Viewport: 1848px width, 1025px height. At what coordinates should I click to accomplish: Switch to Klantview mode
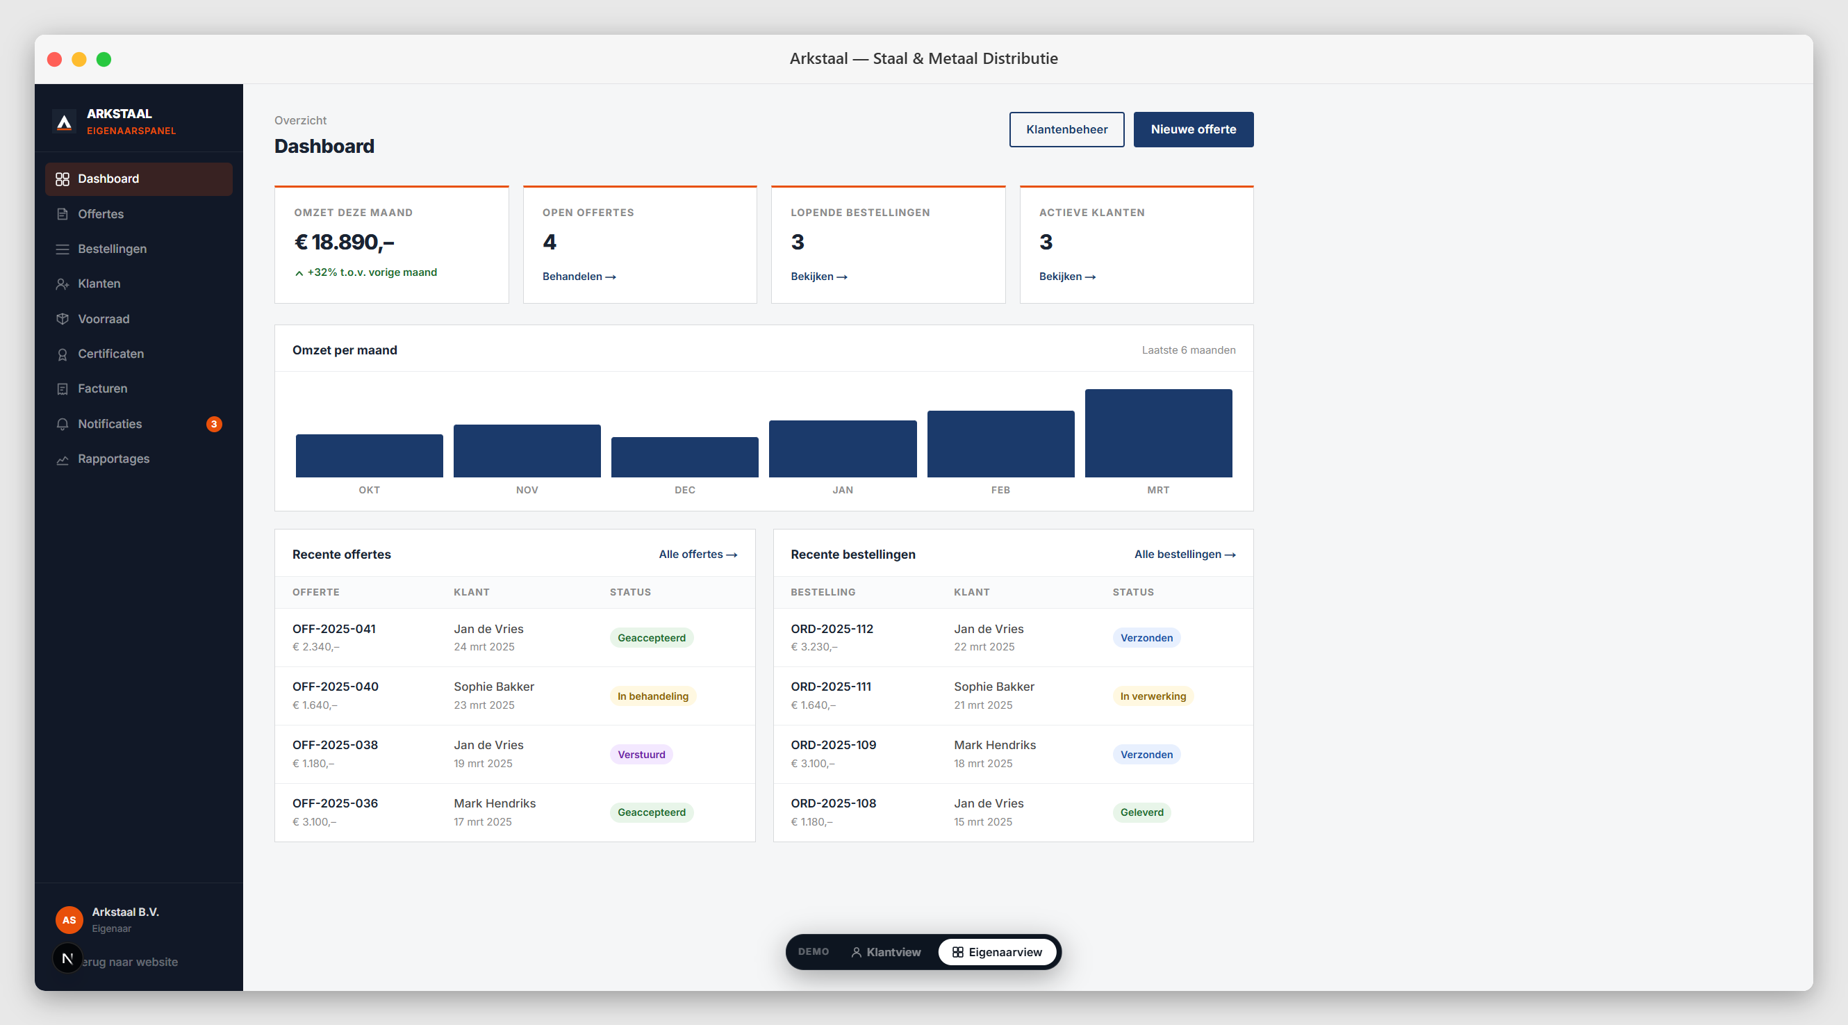pyautogui.click(x=886, y=952)
